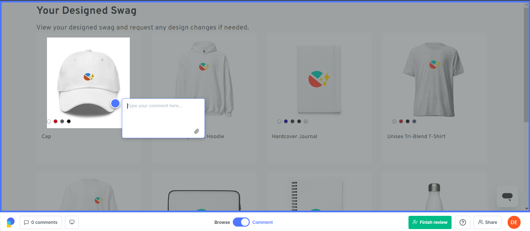
Task: Click the Cap product label
Action: [46, 136]
